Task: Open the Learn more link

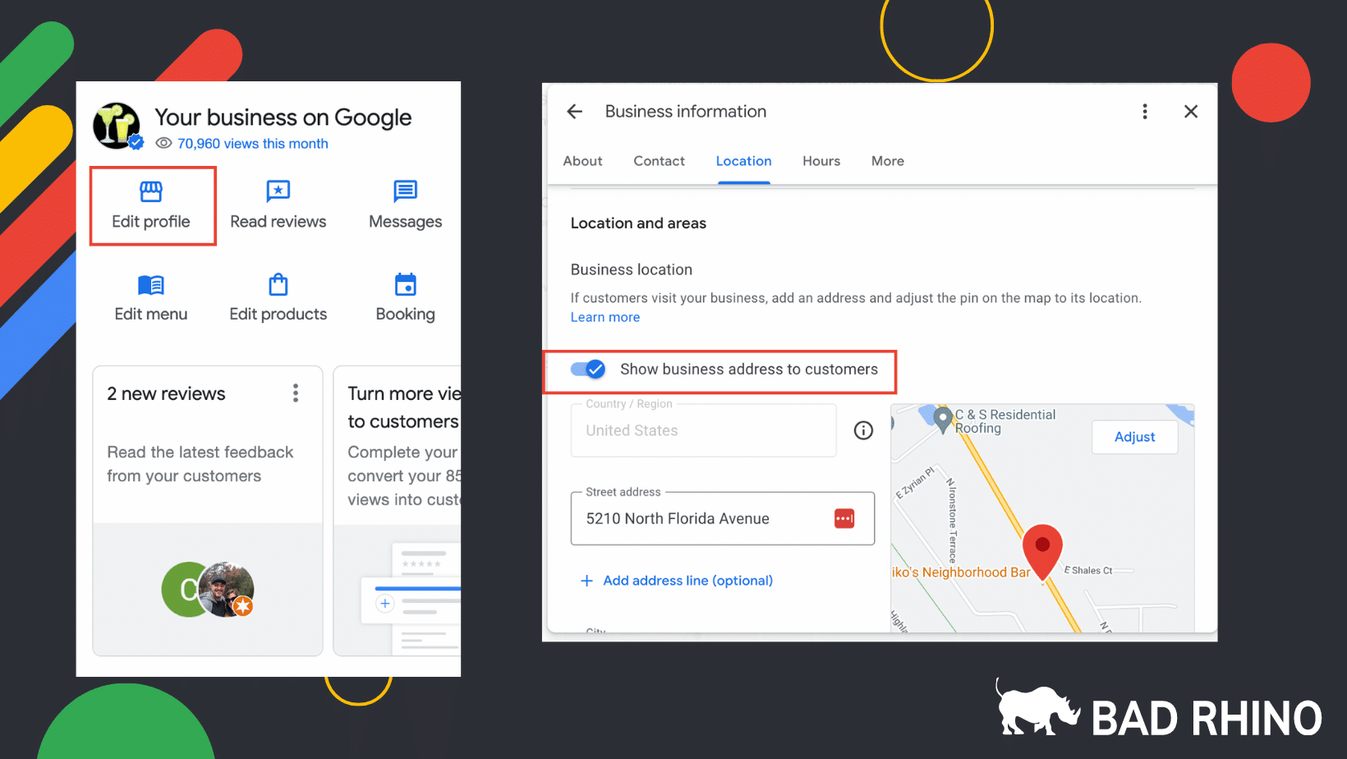Action: pyautogui.click(x=605, y=317)
